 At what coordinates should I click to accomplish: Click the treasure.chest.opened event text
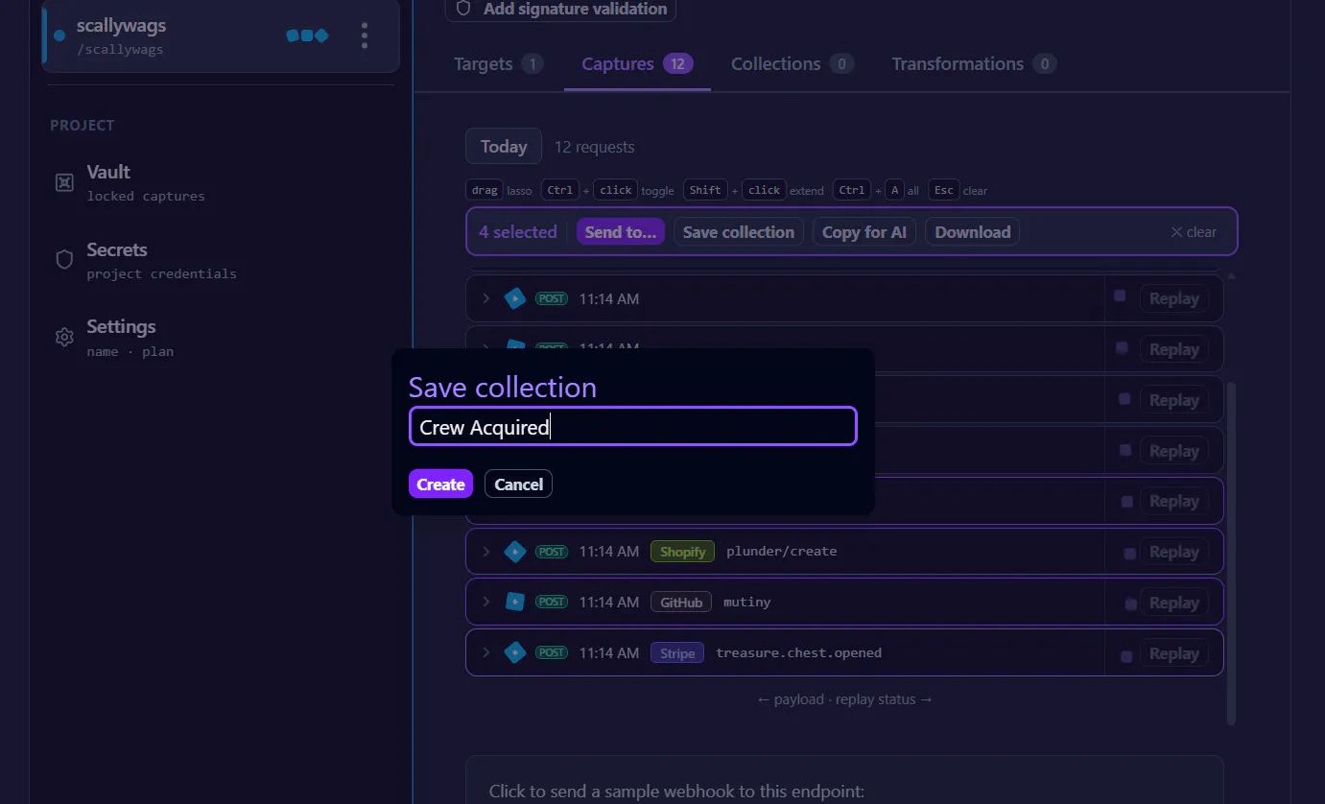[x=799, y=653]
